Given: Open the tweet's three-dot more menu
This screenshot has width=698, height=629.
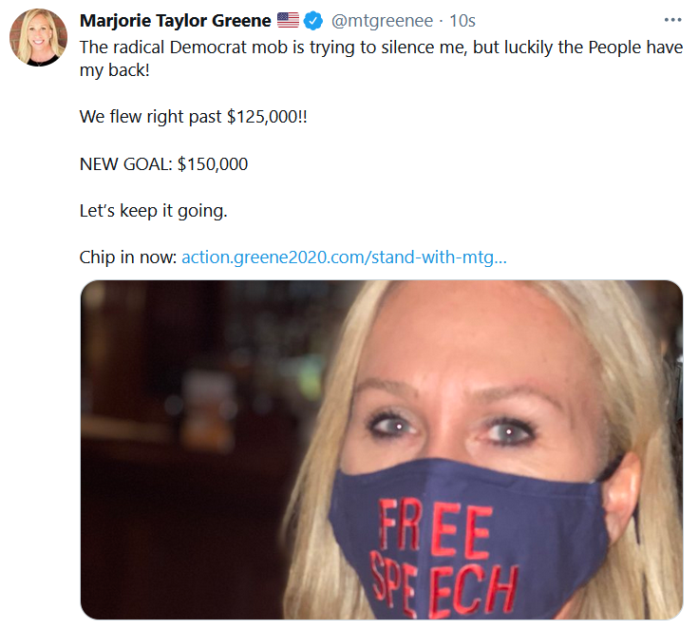Looking at the screenshot, I should pyautogui.click(x=672, y=20).
